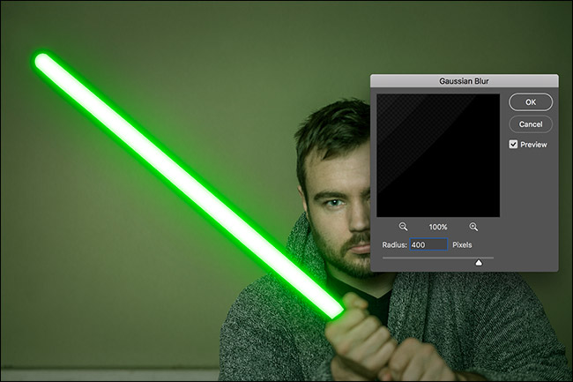Focus the Radius input field

click(x=428, y=244)
